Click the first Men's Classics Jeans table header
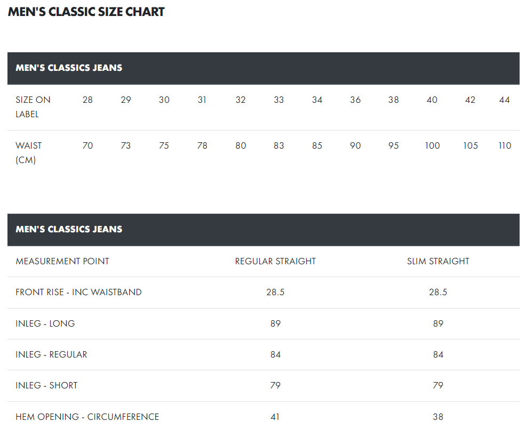 coord(69,68)
